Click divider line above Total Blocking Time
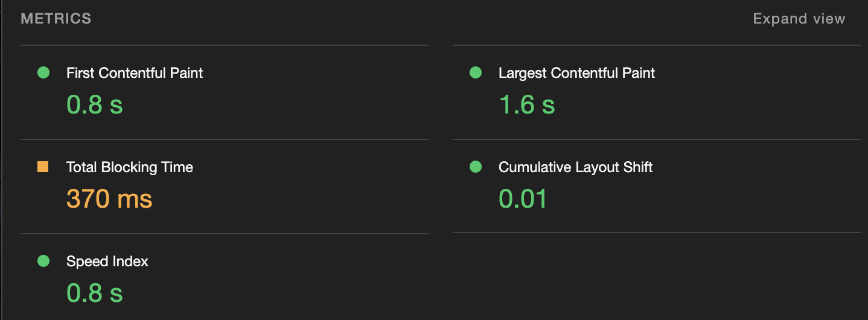This screenshot has height=320, width=868. click(225, 139)
